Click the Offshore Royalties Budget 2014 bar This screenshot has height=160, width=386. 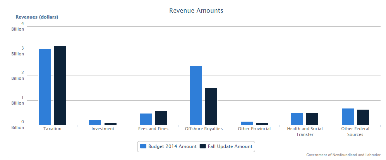(x=196, y=95)
